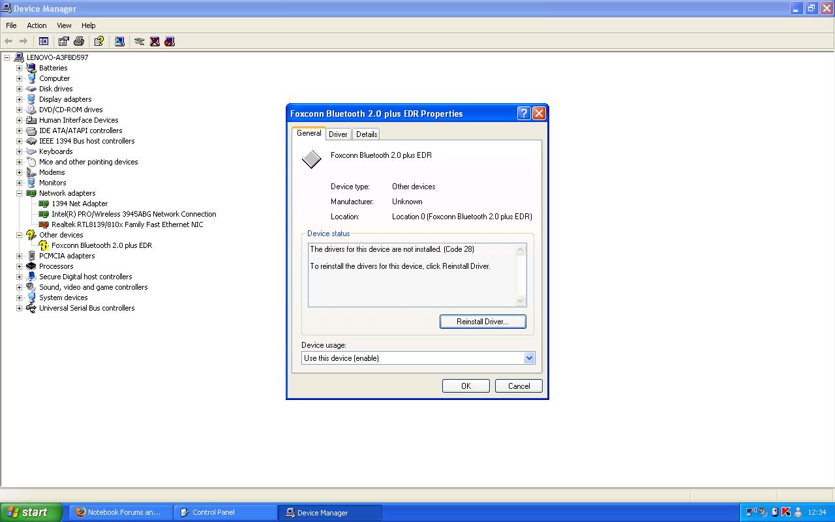Click the Uninstall toolbar icon with red X
The width and height of the screenshot is (835, 522).
pos(155,41)
